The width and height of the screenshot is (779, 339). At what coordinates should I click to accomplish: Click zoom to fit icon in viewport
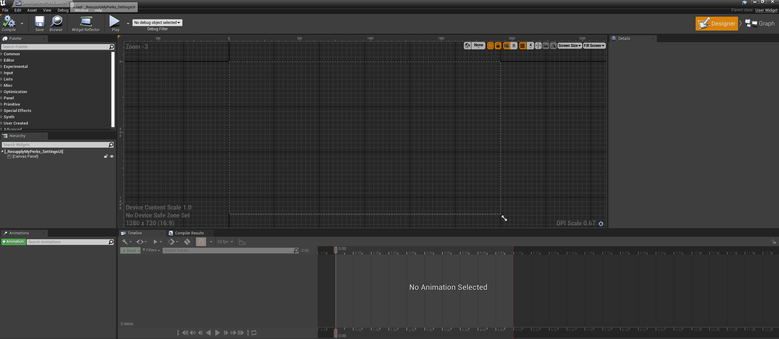(538, 46)
